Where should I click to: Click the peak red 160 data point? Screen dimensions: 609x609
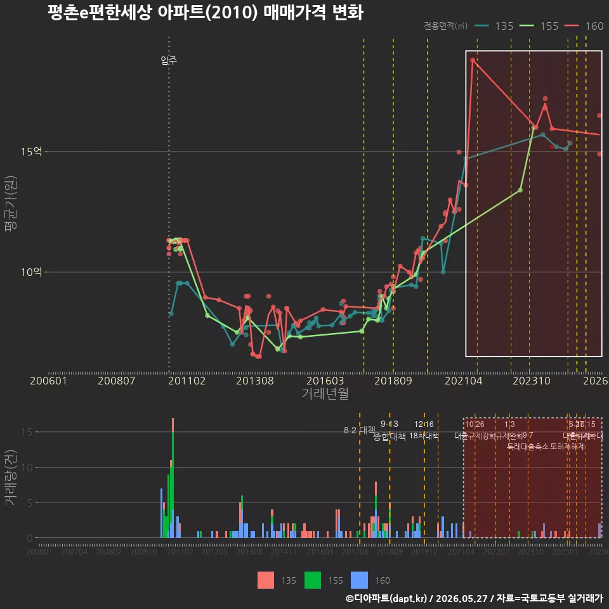tap(473, 60)
